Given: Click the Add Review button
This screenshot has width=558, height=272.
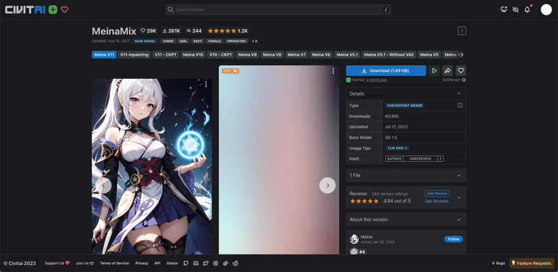Looking at the screenshot, I should point(437,193).
